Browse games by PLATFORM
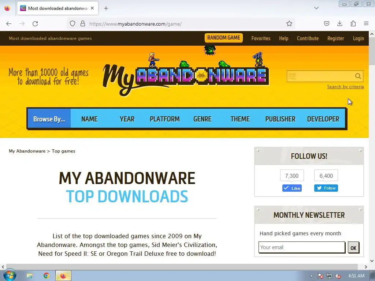 (x=164, y=119)
